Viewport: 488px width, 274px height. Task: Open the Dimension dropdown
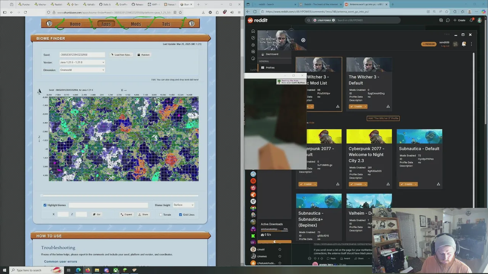(82, 70)
